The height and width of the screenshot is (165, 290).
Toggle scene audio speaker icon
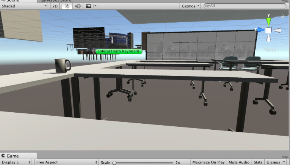tap(78, 6)
